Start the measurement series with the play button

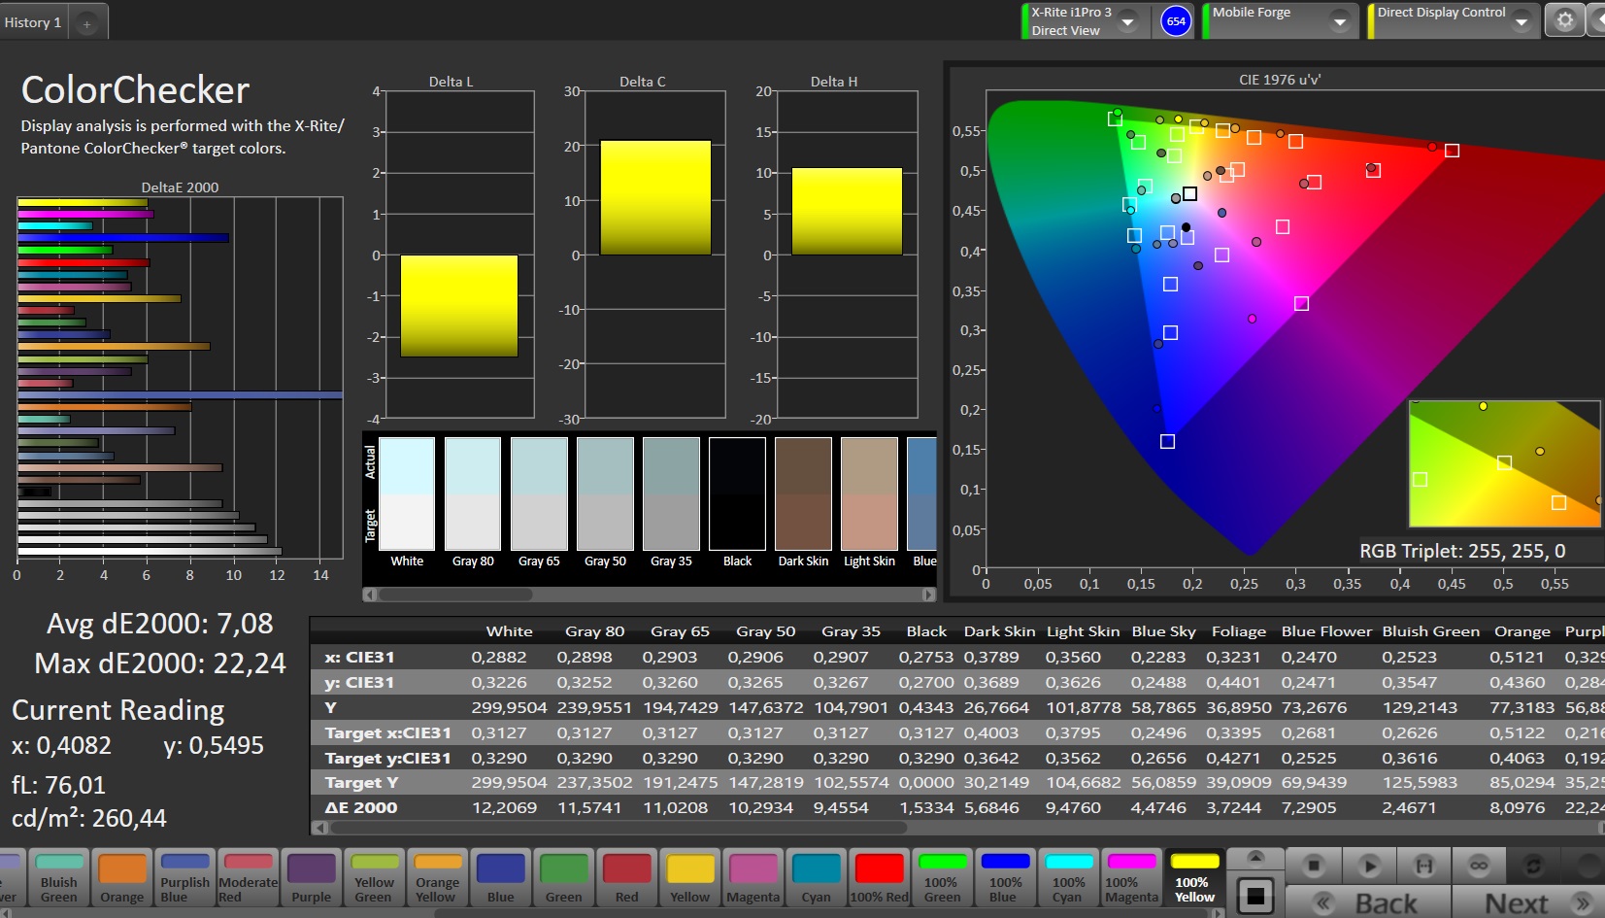[x=1369, y=865]
